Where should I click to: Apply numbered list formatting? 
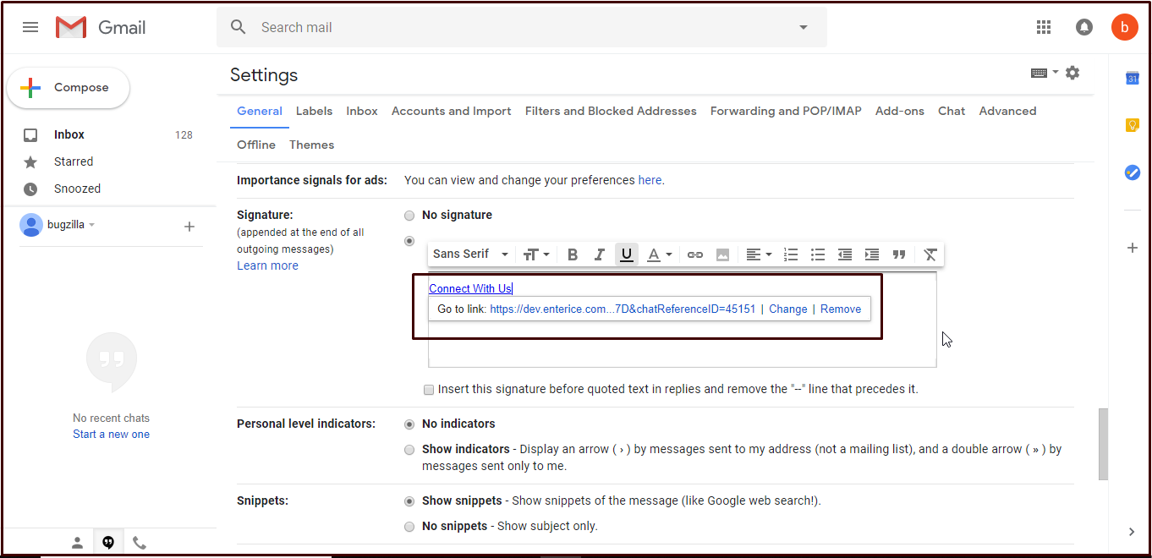[x=791, y=254]
